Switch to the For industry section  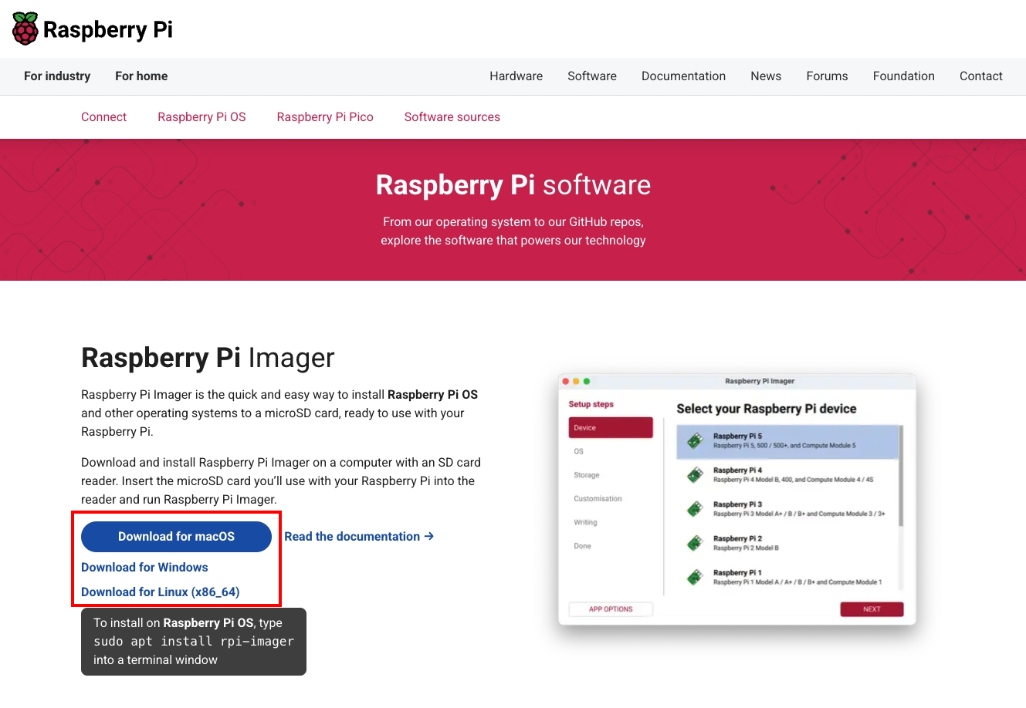coord(57,76)
